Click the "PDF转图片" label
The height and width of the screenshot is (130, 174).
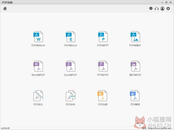(135, 45)
